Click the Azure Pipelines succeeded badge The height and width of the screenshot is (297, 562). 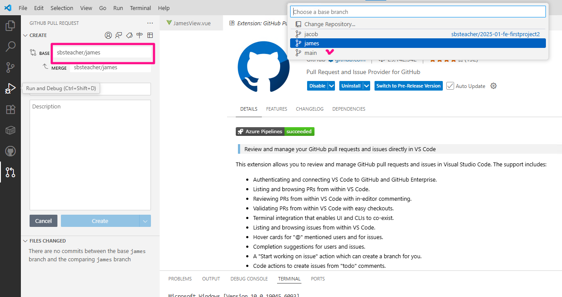(275, 132)
